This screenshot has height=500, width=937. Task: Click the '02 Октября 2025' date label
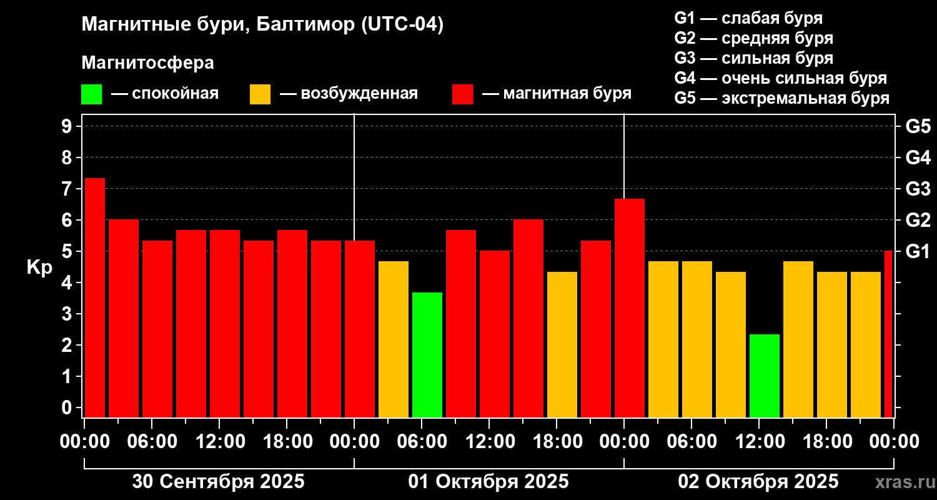758,482
